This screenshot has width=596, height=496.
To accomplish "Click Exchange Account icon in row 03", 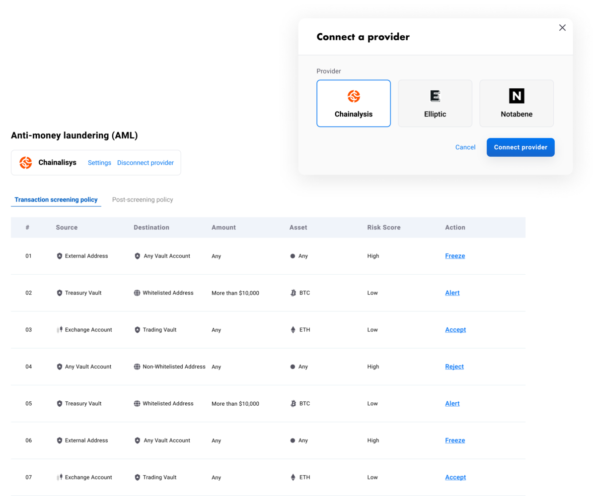I will point(60,330).
